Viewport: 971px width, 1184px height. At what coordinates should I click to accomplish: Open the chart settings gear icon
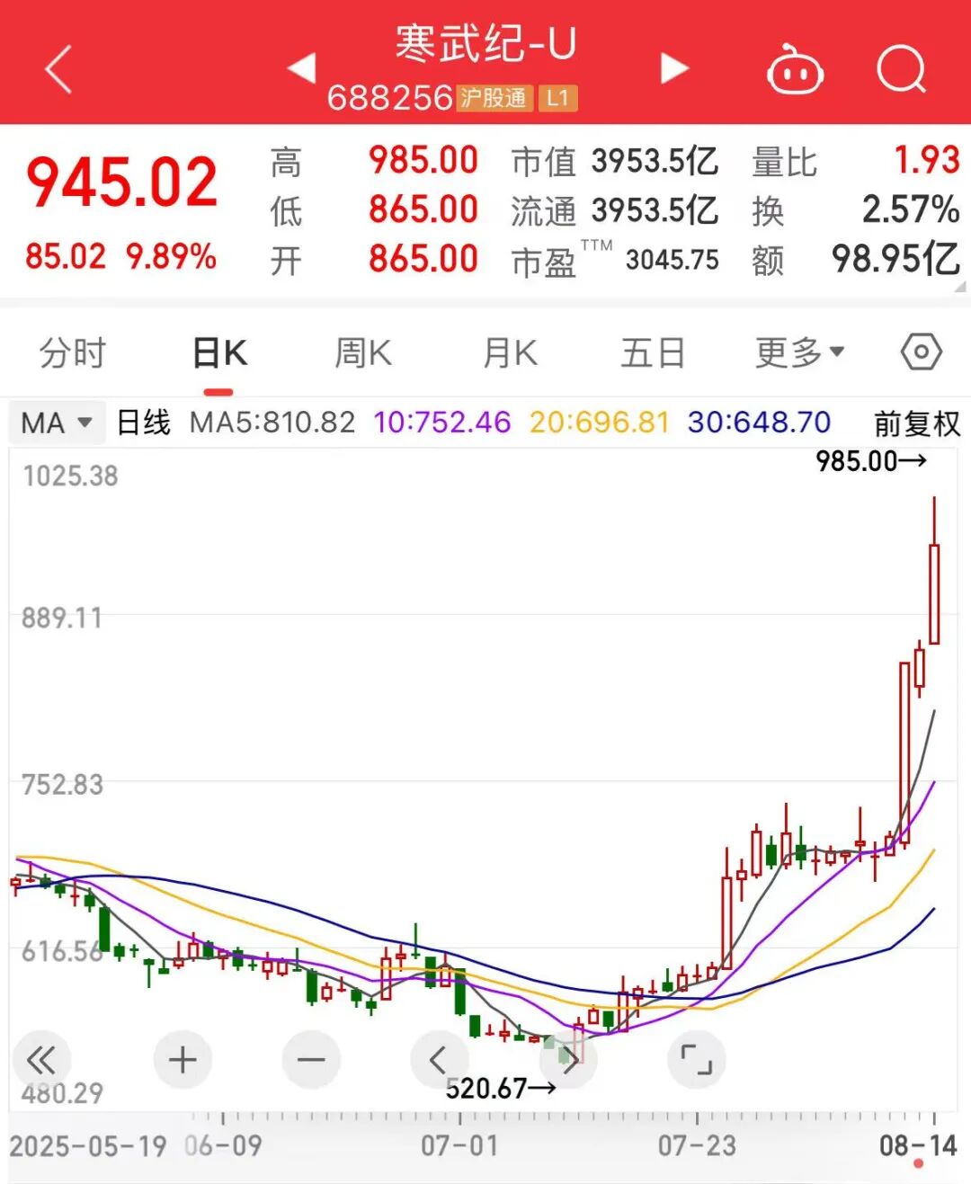[x=921, y=352]
